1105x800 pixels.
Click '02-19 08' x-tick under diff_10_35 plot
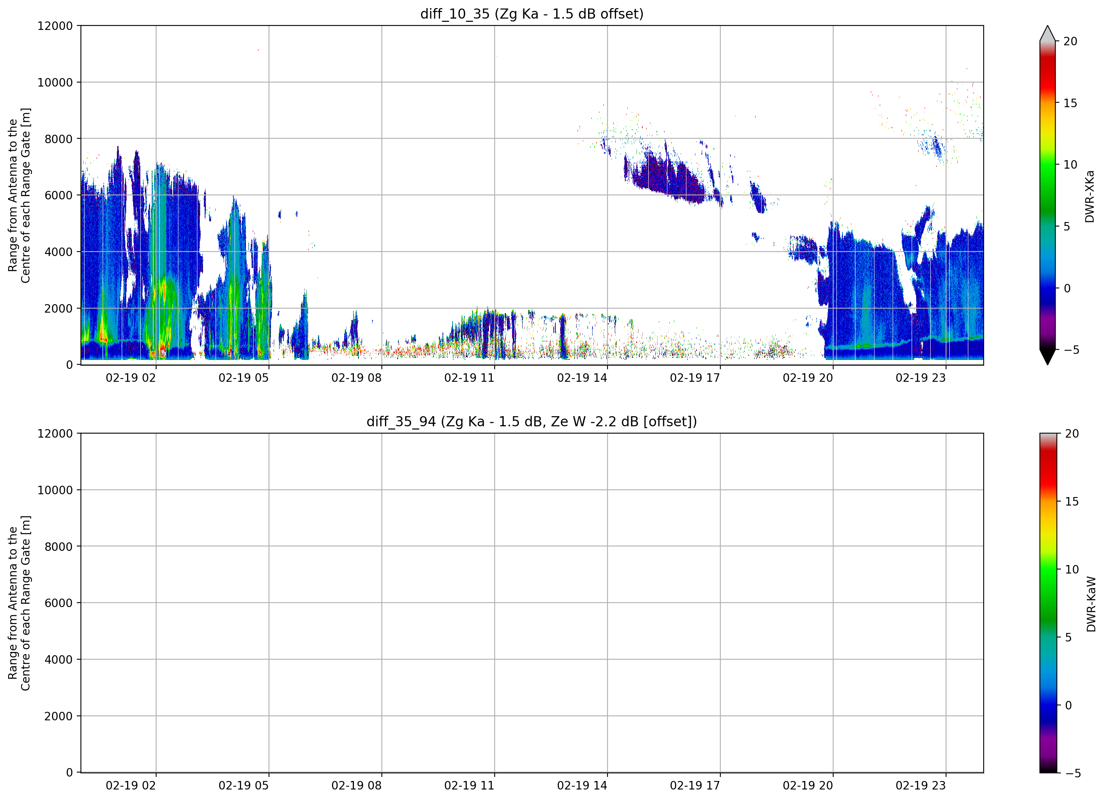[x=357, y=378]
